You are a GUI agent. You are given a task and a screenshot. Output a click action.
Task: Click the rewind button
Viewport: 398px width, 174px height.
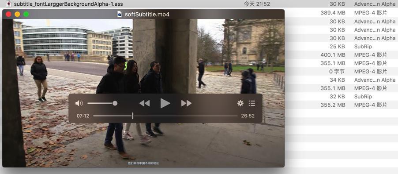click(144, 103)
